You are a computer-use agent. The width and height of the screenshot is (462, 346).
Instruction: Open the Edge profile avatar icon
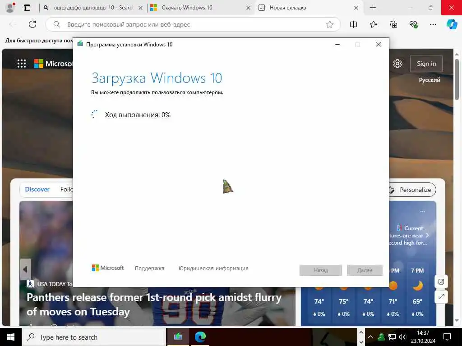[x=10, y=8]
